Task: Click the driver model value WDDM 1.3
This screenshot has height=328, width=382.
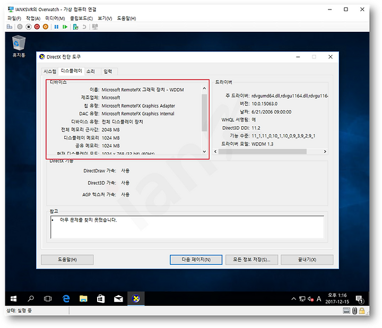Action: 263,144
